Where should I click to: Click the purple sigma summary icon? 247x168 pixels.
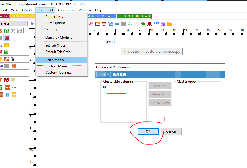(163, 24)
